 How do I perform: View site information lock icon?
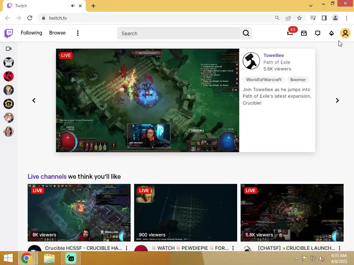point(44,18)
